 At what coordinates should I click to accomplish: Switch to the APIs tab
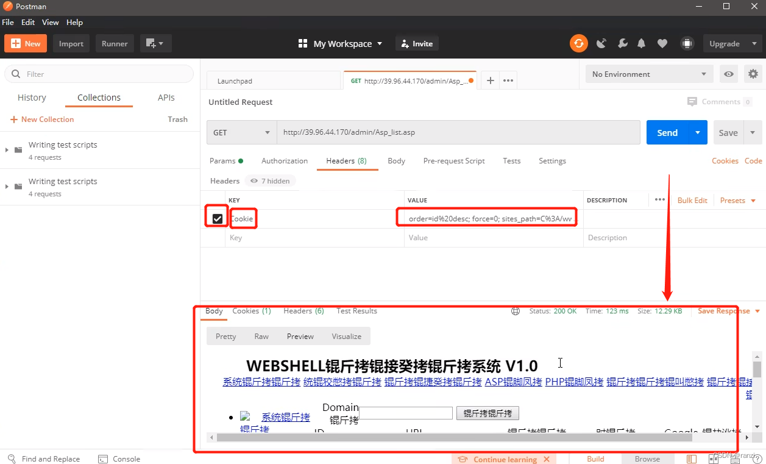(x=166, y=98)
